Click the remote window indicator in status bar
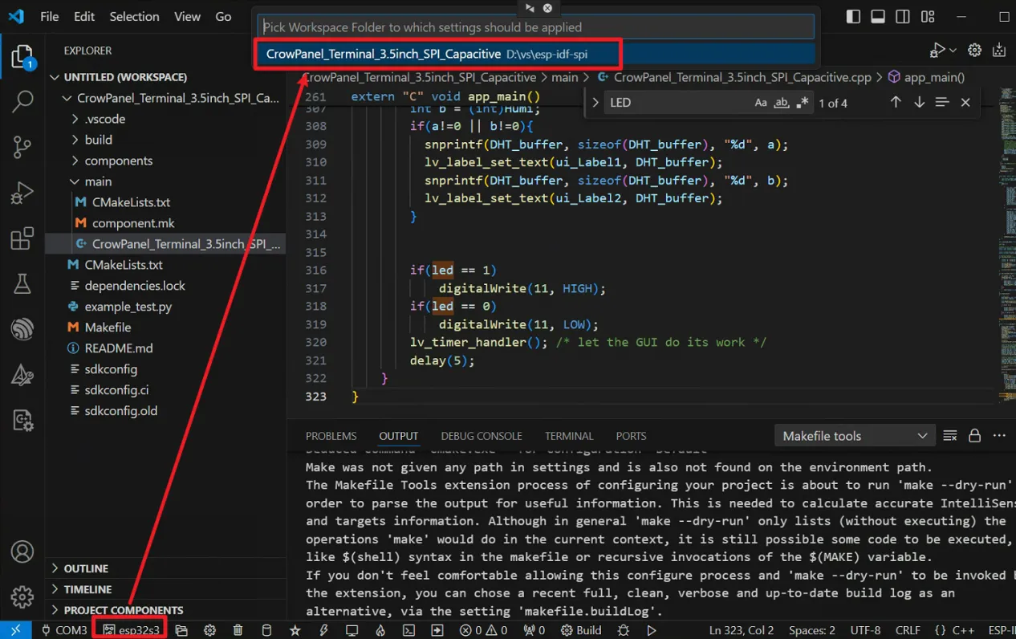This screenshot has width=1016, height=639. (15, 630)
